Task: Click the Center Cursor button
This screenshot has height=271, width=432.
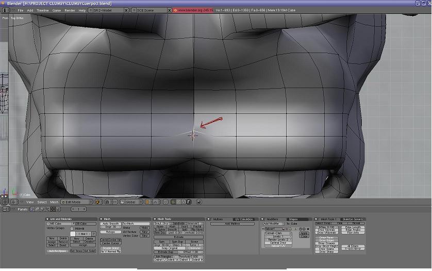Action: point(111,243)
